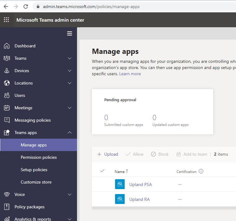
Task: Go to Customize store page
Action: point(36,182)
